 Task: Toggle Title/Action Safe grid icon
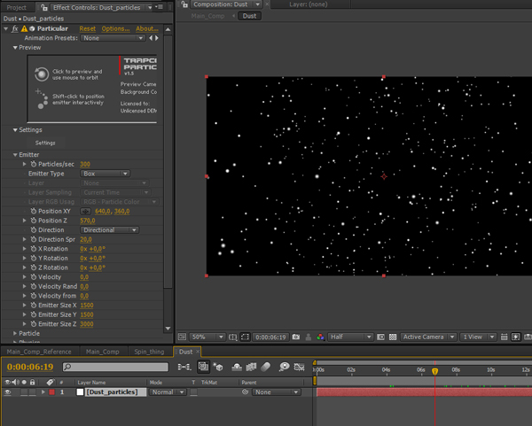(x=232, y=337)
